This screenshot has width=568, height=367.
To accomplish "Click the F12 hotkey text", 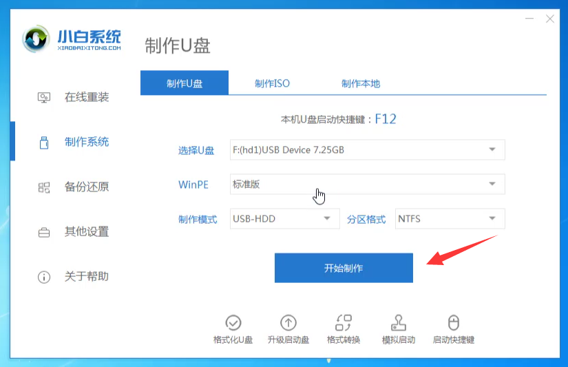I will 386,119.
